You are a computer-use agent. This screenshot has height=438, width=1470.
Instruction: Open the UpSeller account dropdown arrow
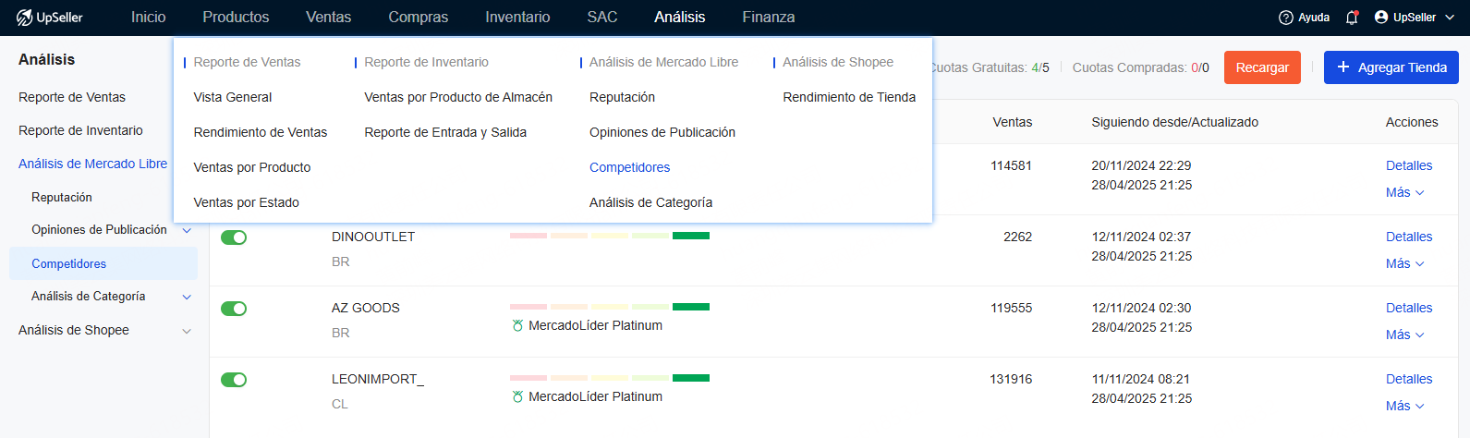(1450, 18)
